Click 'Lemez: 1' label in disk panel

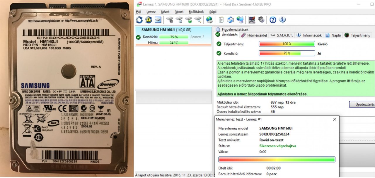point(197,37)
